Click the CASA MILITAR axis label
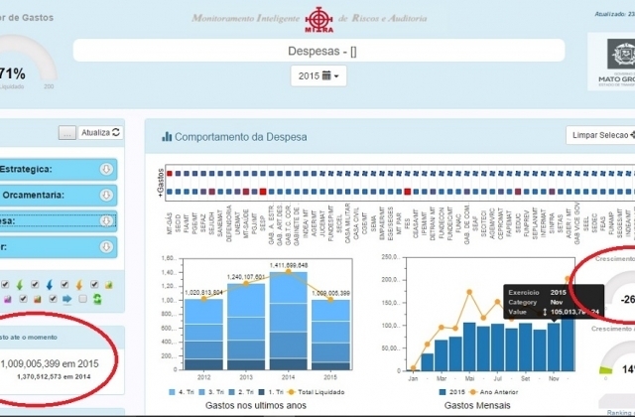Image resolution: width=635 pixels, height=417 pixels. click(348, 223)
